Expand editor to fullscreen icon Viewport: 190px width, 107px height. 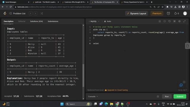pyautogui.click(x=184, y=21)
